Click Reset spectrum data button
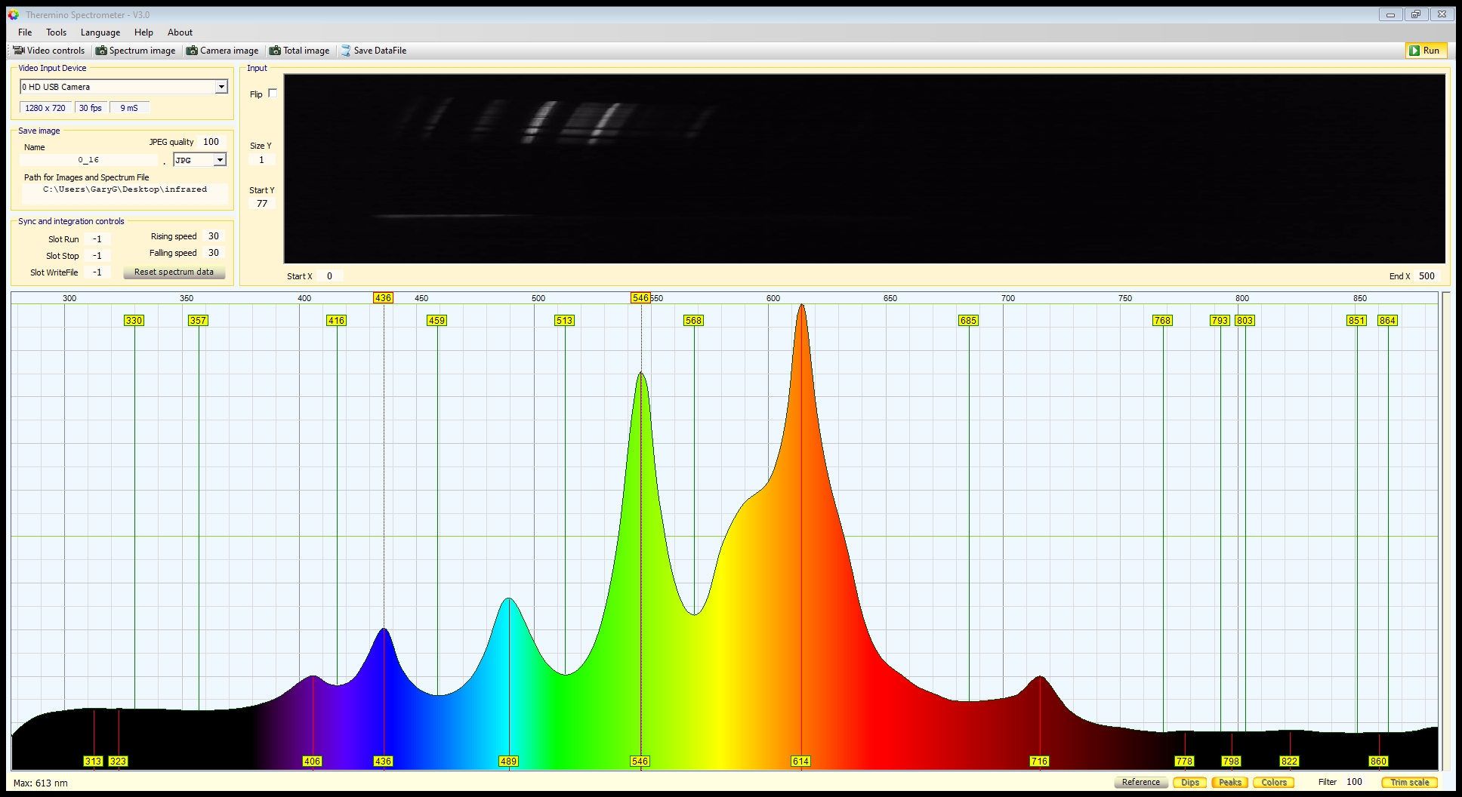Viewport: 1462px width, 797px height. [174, 272]
